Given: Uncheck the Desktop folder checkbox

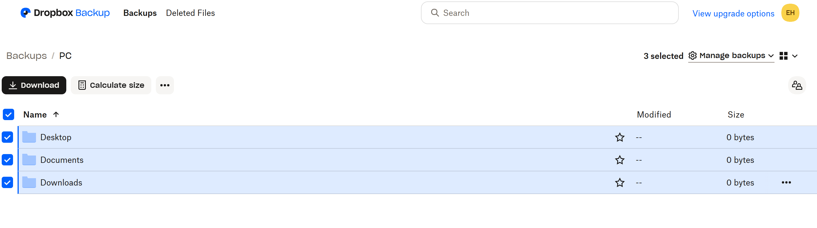Looking at the screenshot, I should pos(8,137).
